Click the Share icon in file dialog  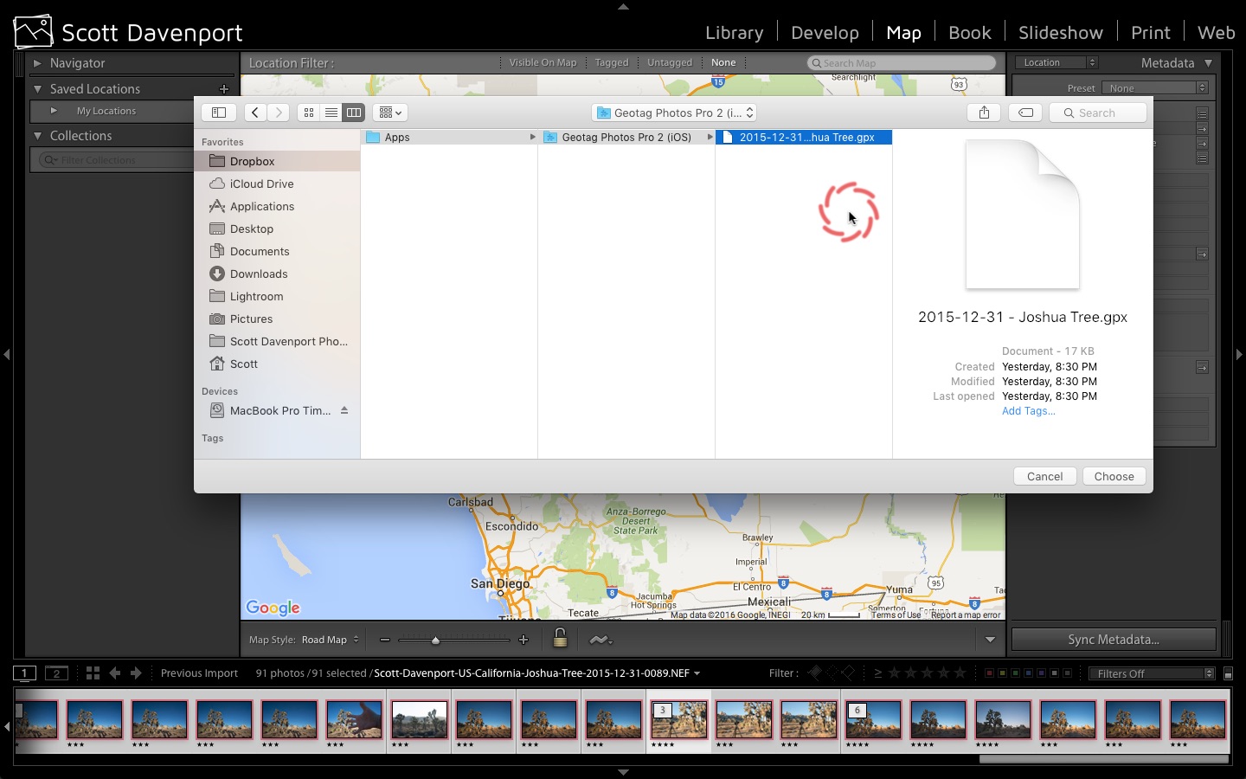[984, 113]
